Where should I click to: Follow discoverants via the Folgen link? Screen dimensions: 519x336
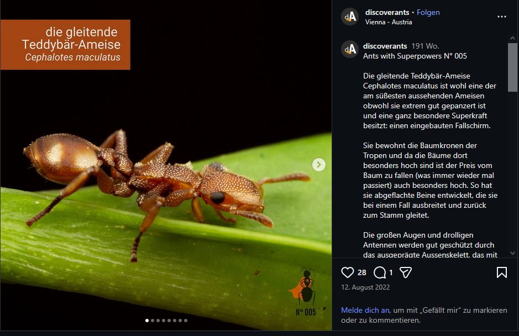[428, 12]
